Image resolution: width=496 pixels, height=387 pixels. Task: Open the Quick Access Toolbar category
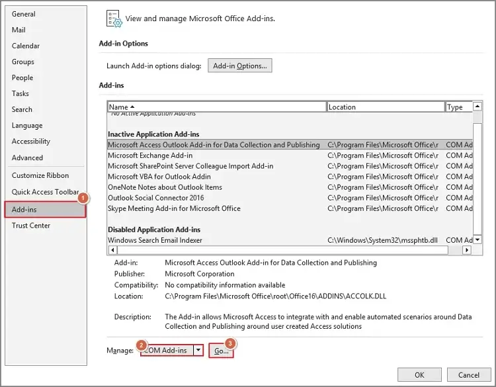coord(45,192)
